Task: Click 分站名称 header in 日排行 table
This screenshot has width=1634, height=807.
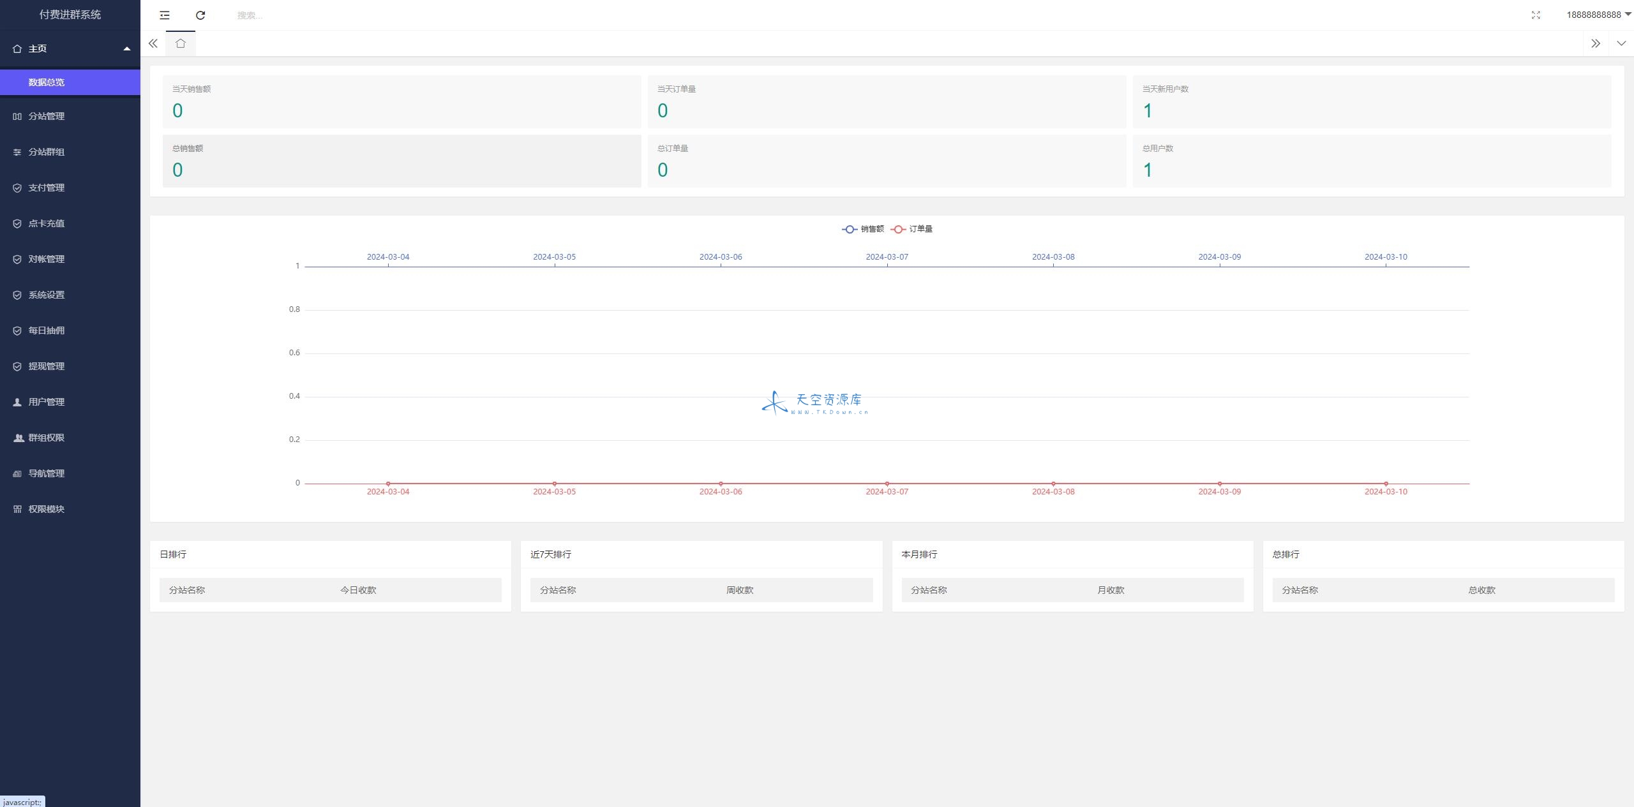Action: coord(187,590)
